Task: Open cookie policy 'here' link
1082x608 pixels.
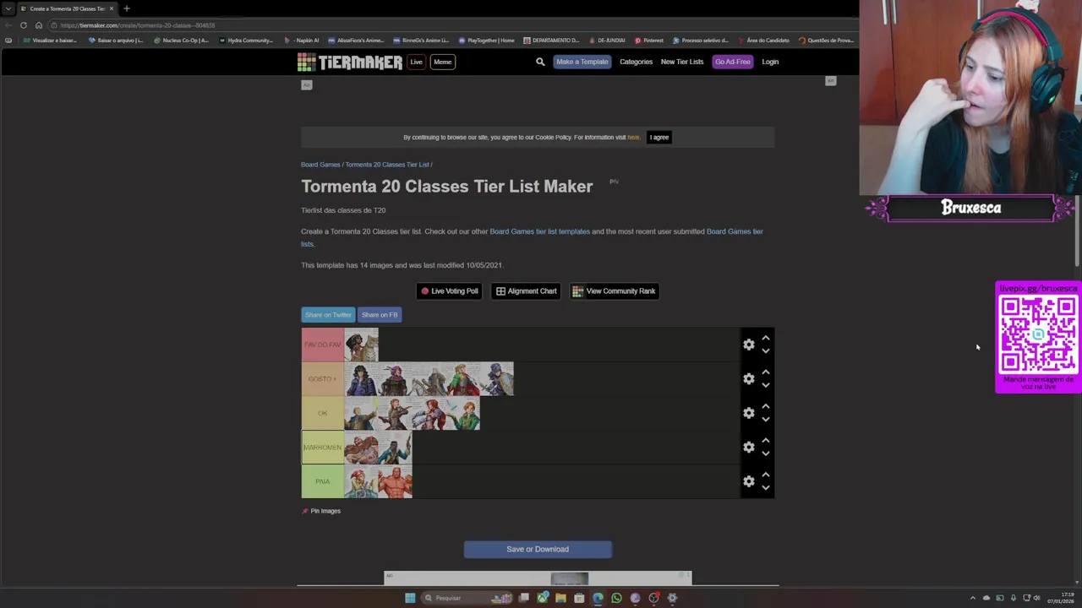Action: click(x=633, y=137)
